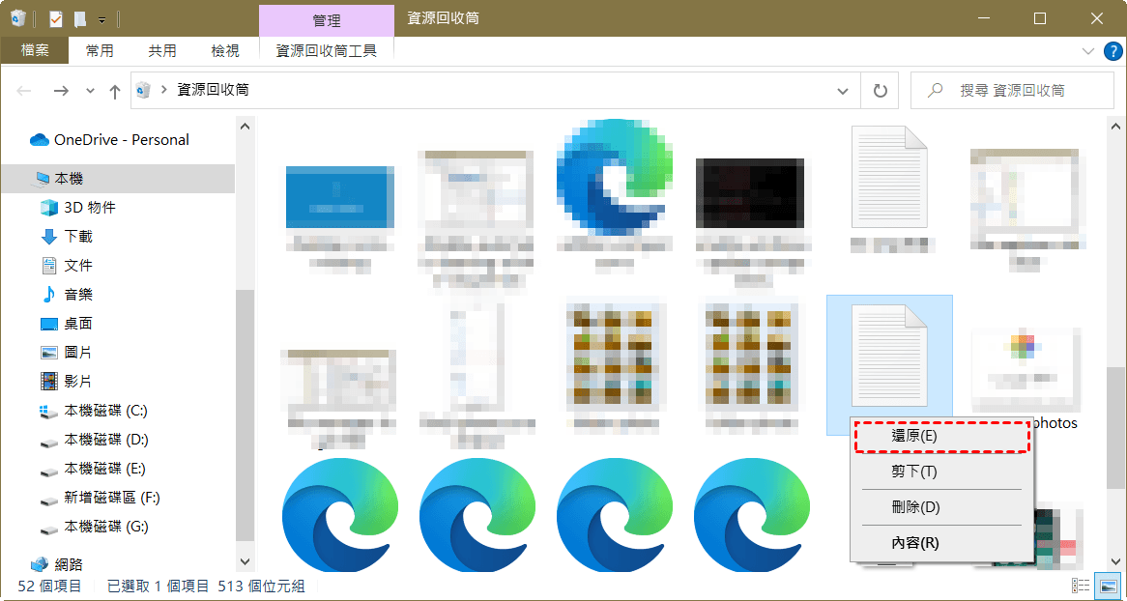Open the recent locations dropdown arrow
This screenshot has width=1127, height=601.
90,91
